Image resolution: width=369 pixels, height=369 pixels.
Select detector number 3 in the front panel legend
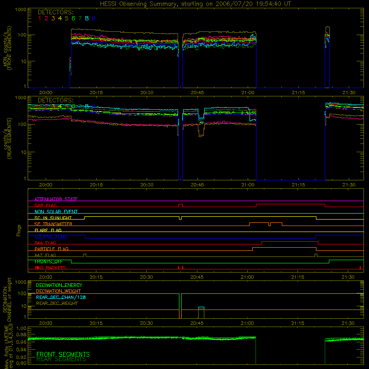point(53,18)
